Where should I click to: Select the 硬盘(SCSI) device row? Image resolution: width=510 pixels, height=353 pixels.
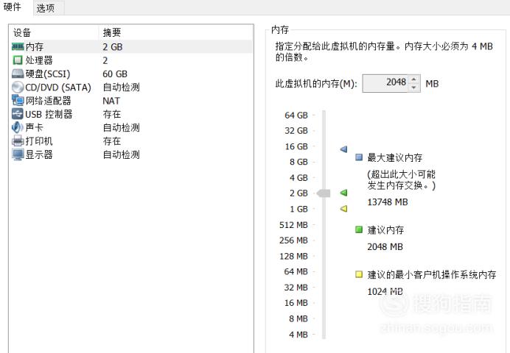tap(132, 74)
